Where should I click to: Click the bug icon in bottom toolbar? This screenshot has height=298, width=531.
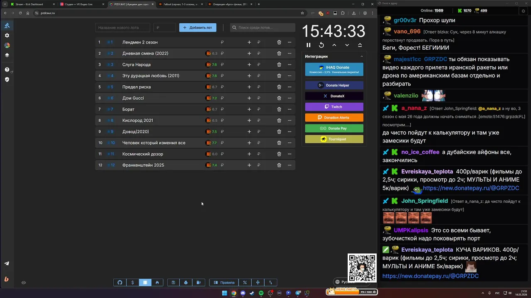(186, 283)
